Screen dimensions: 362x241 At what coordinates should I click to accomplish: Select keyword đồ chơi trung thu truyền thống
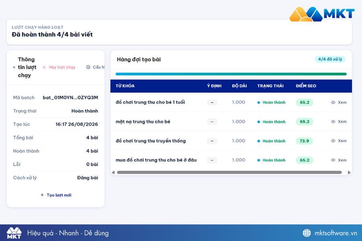(150, 141)
